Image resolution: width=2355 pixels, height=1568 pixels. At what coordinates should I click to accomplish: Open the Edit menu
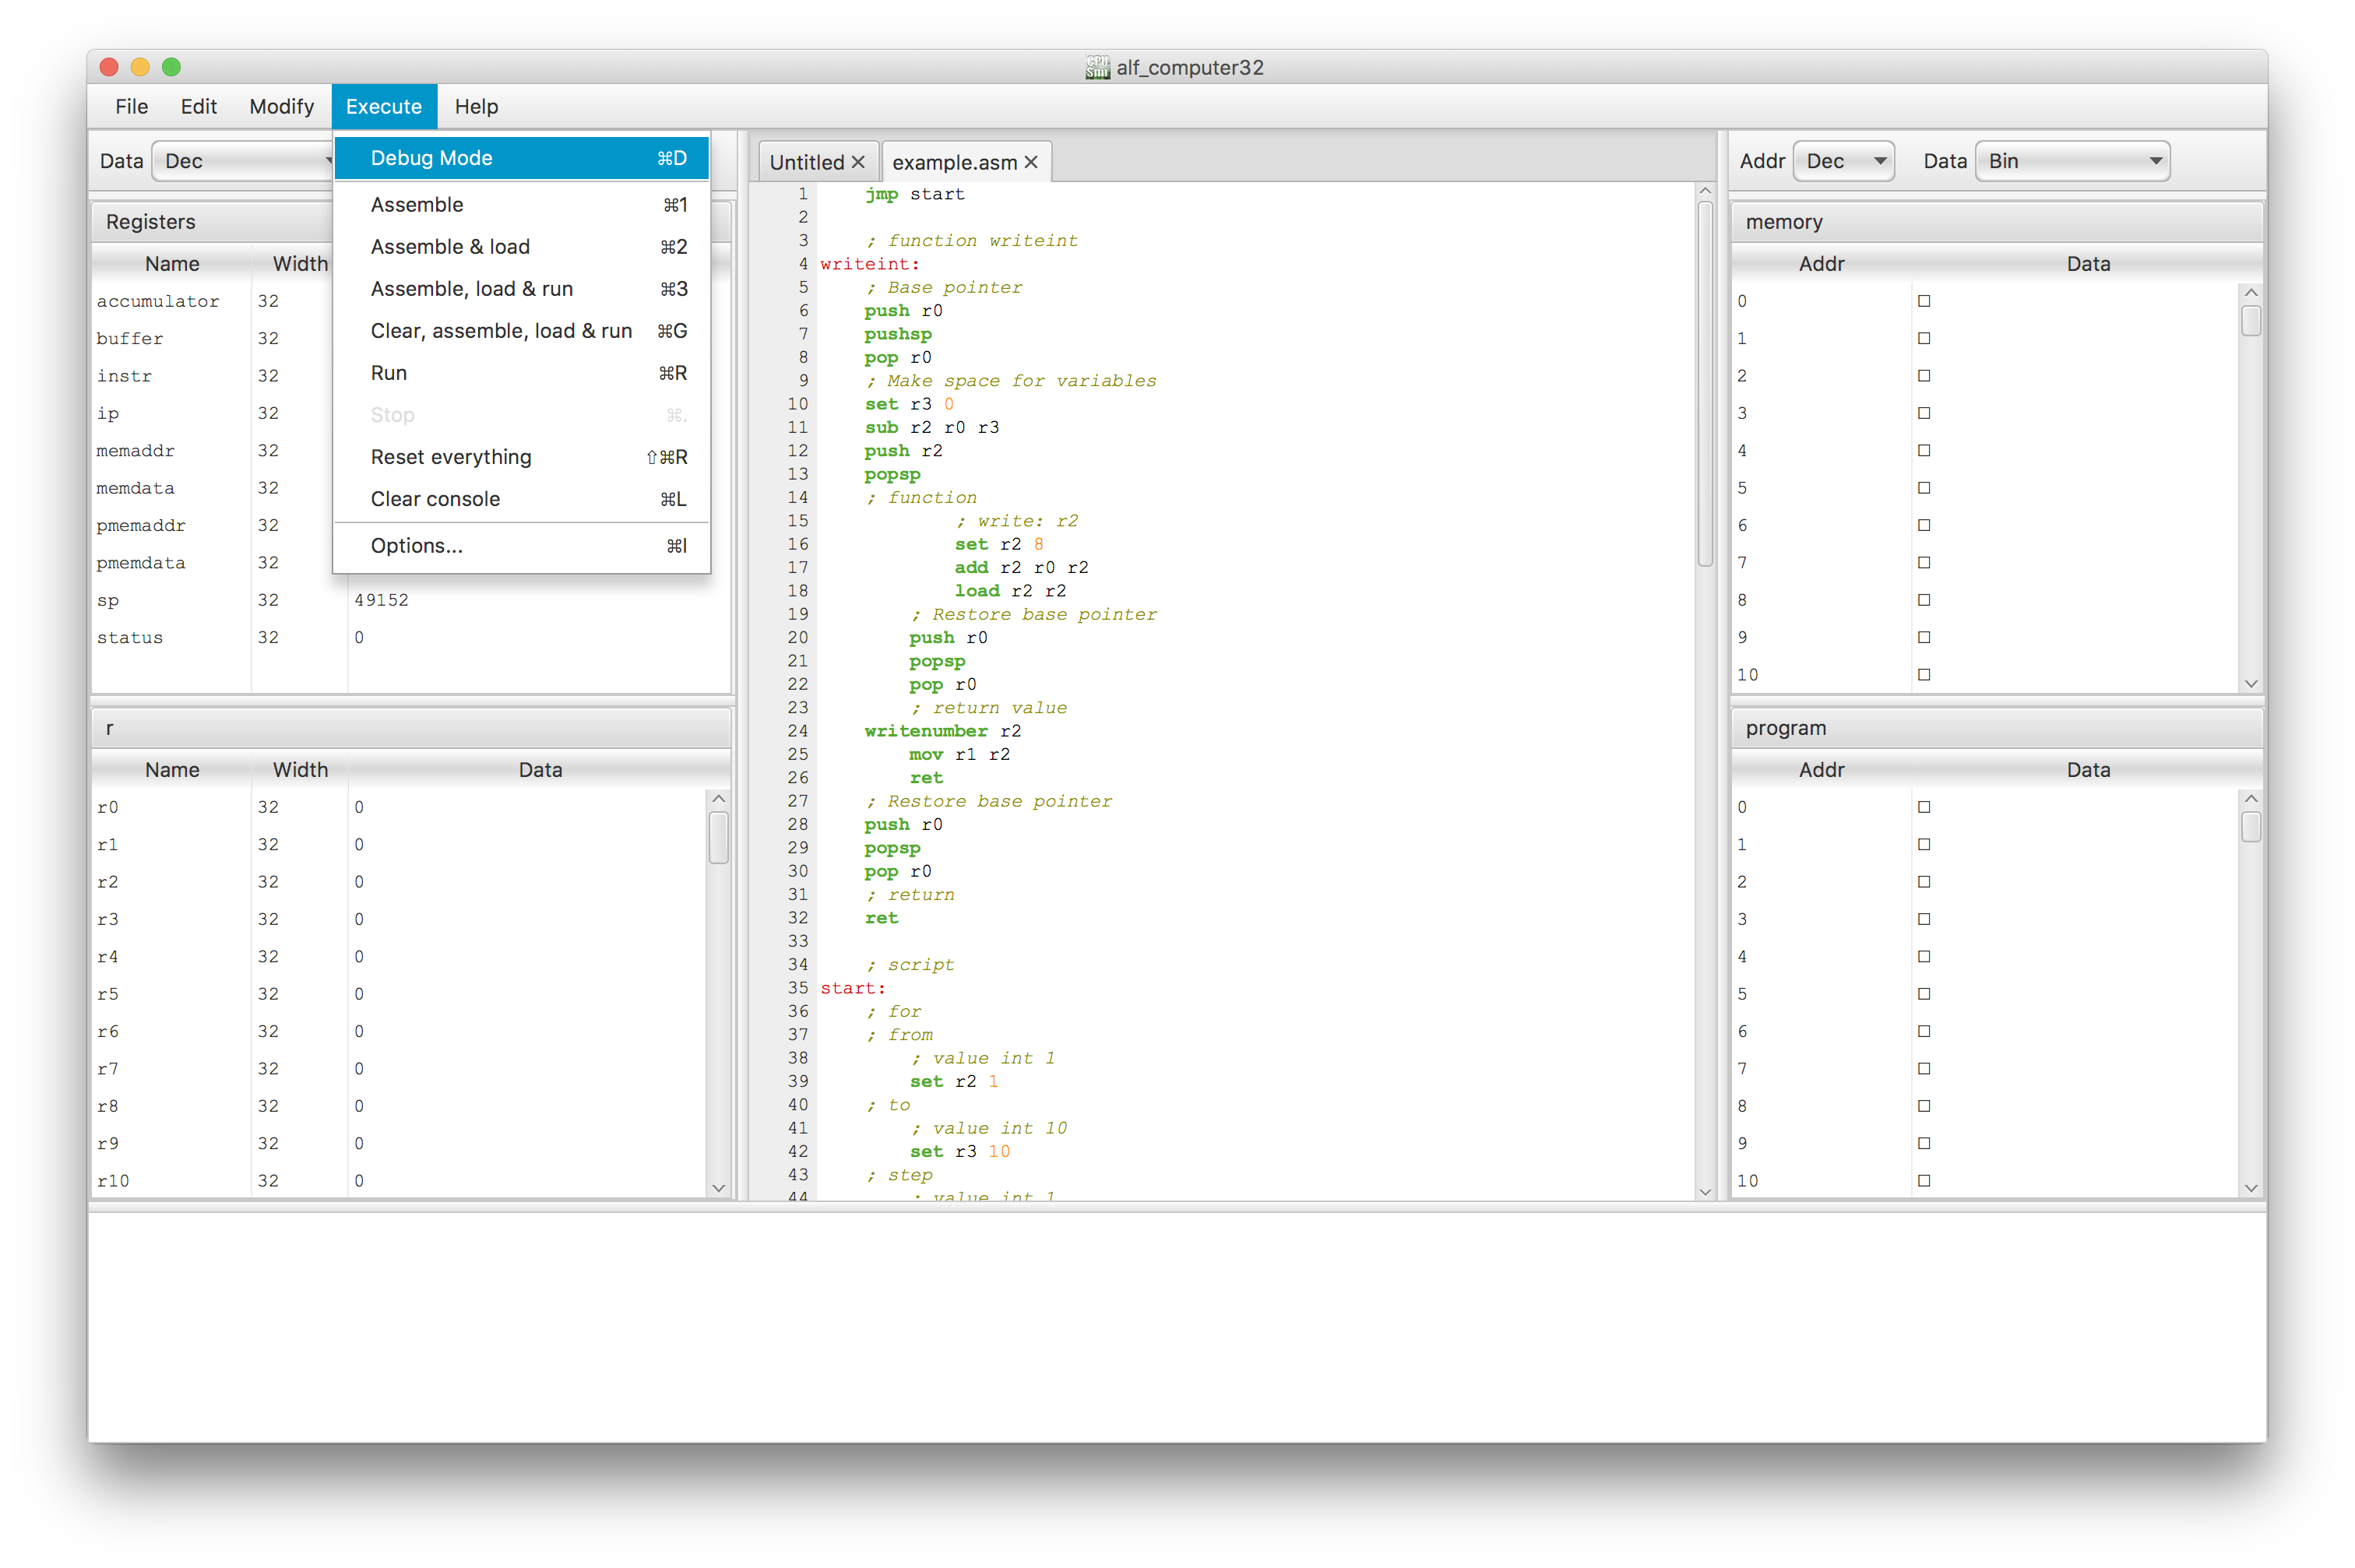(x=198, y=106)
